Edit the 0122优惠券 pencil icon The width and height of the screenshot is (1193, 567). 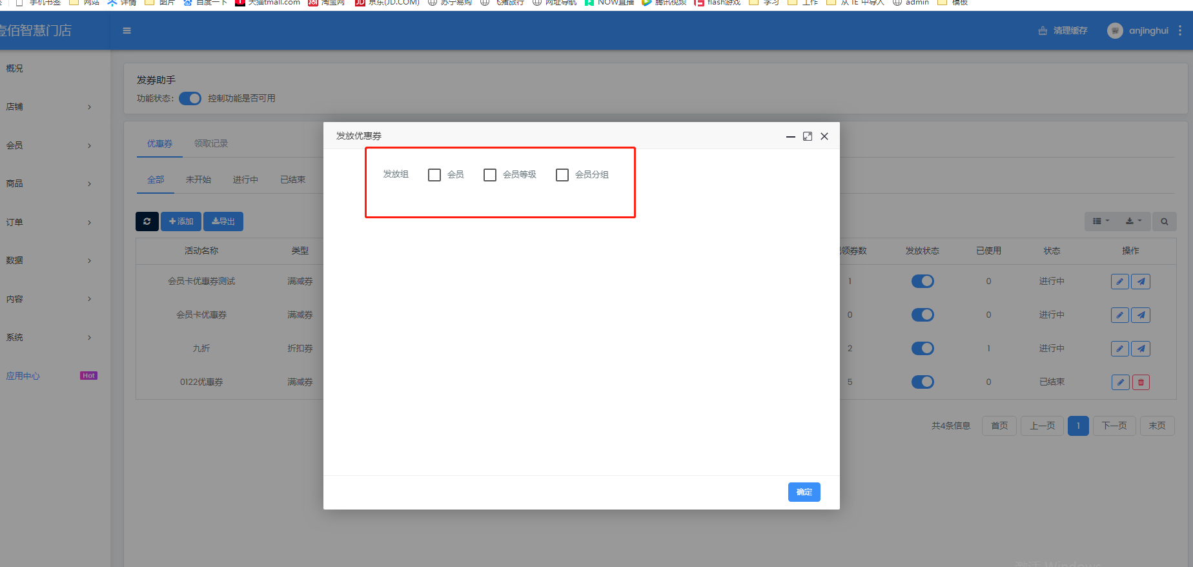tap(1121, 382)
